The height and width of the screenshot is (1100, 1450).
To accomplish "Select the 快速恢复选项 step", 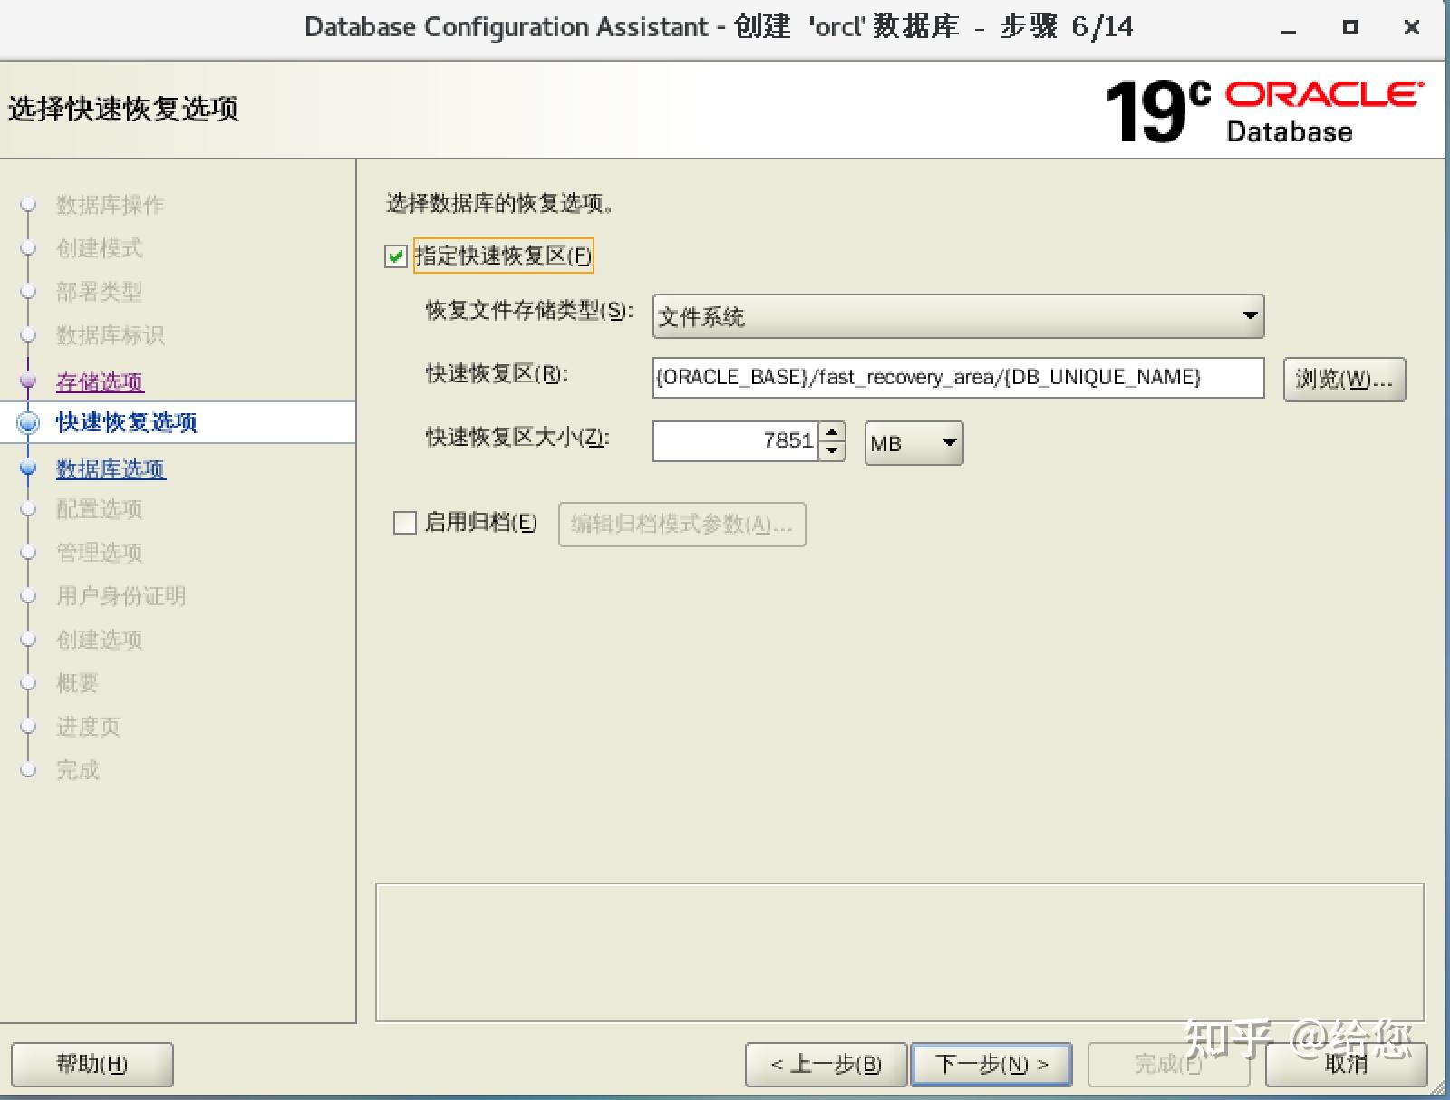I will tap(127, 422).
